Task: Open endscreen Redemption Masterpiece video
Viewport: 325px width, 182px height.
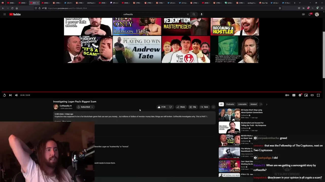Action: tap(186, 27)
